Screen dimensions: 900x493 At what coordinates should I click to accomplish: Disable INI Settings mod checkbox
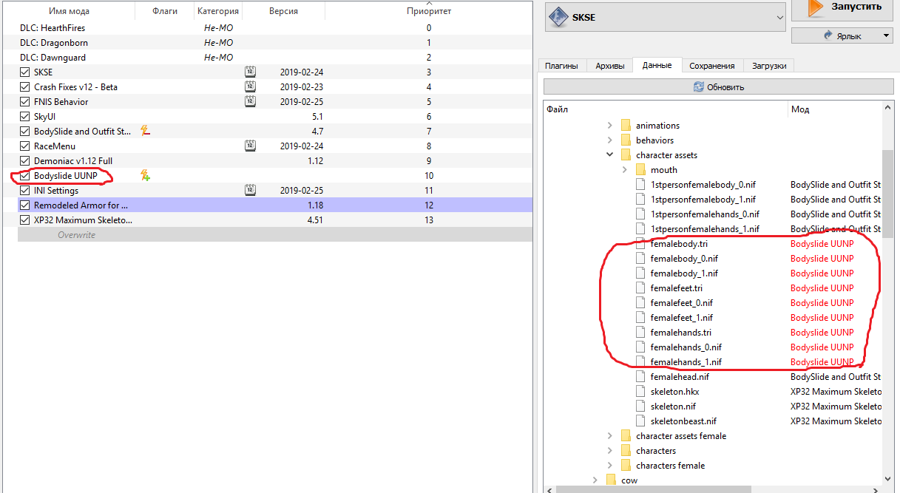pos(25,190)
